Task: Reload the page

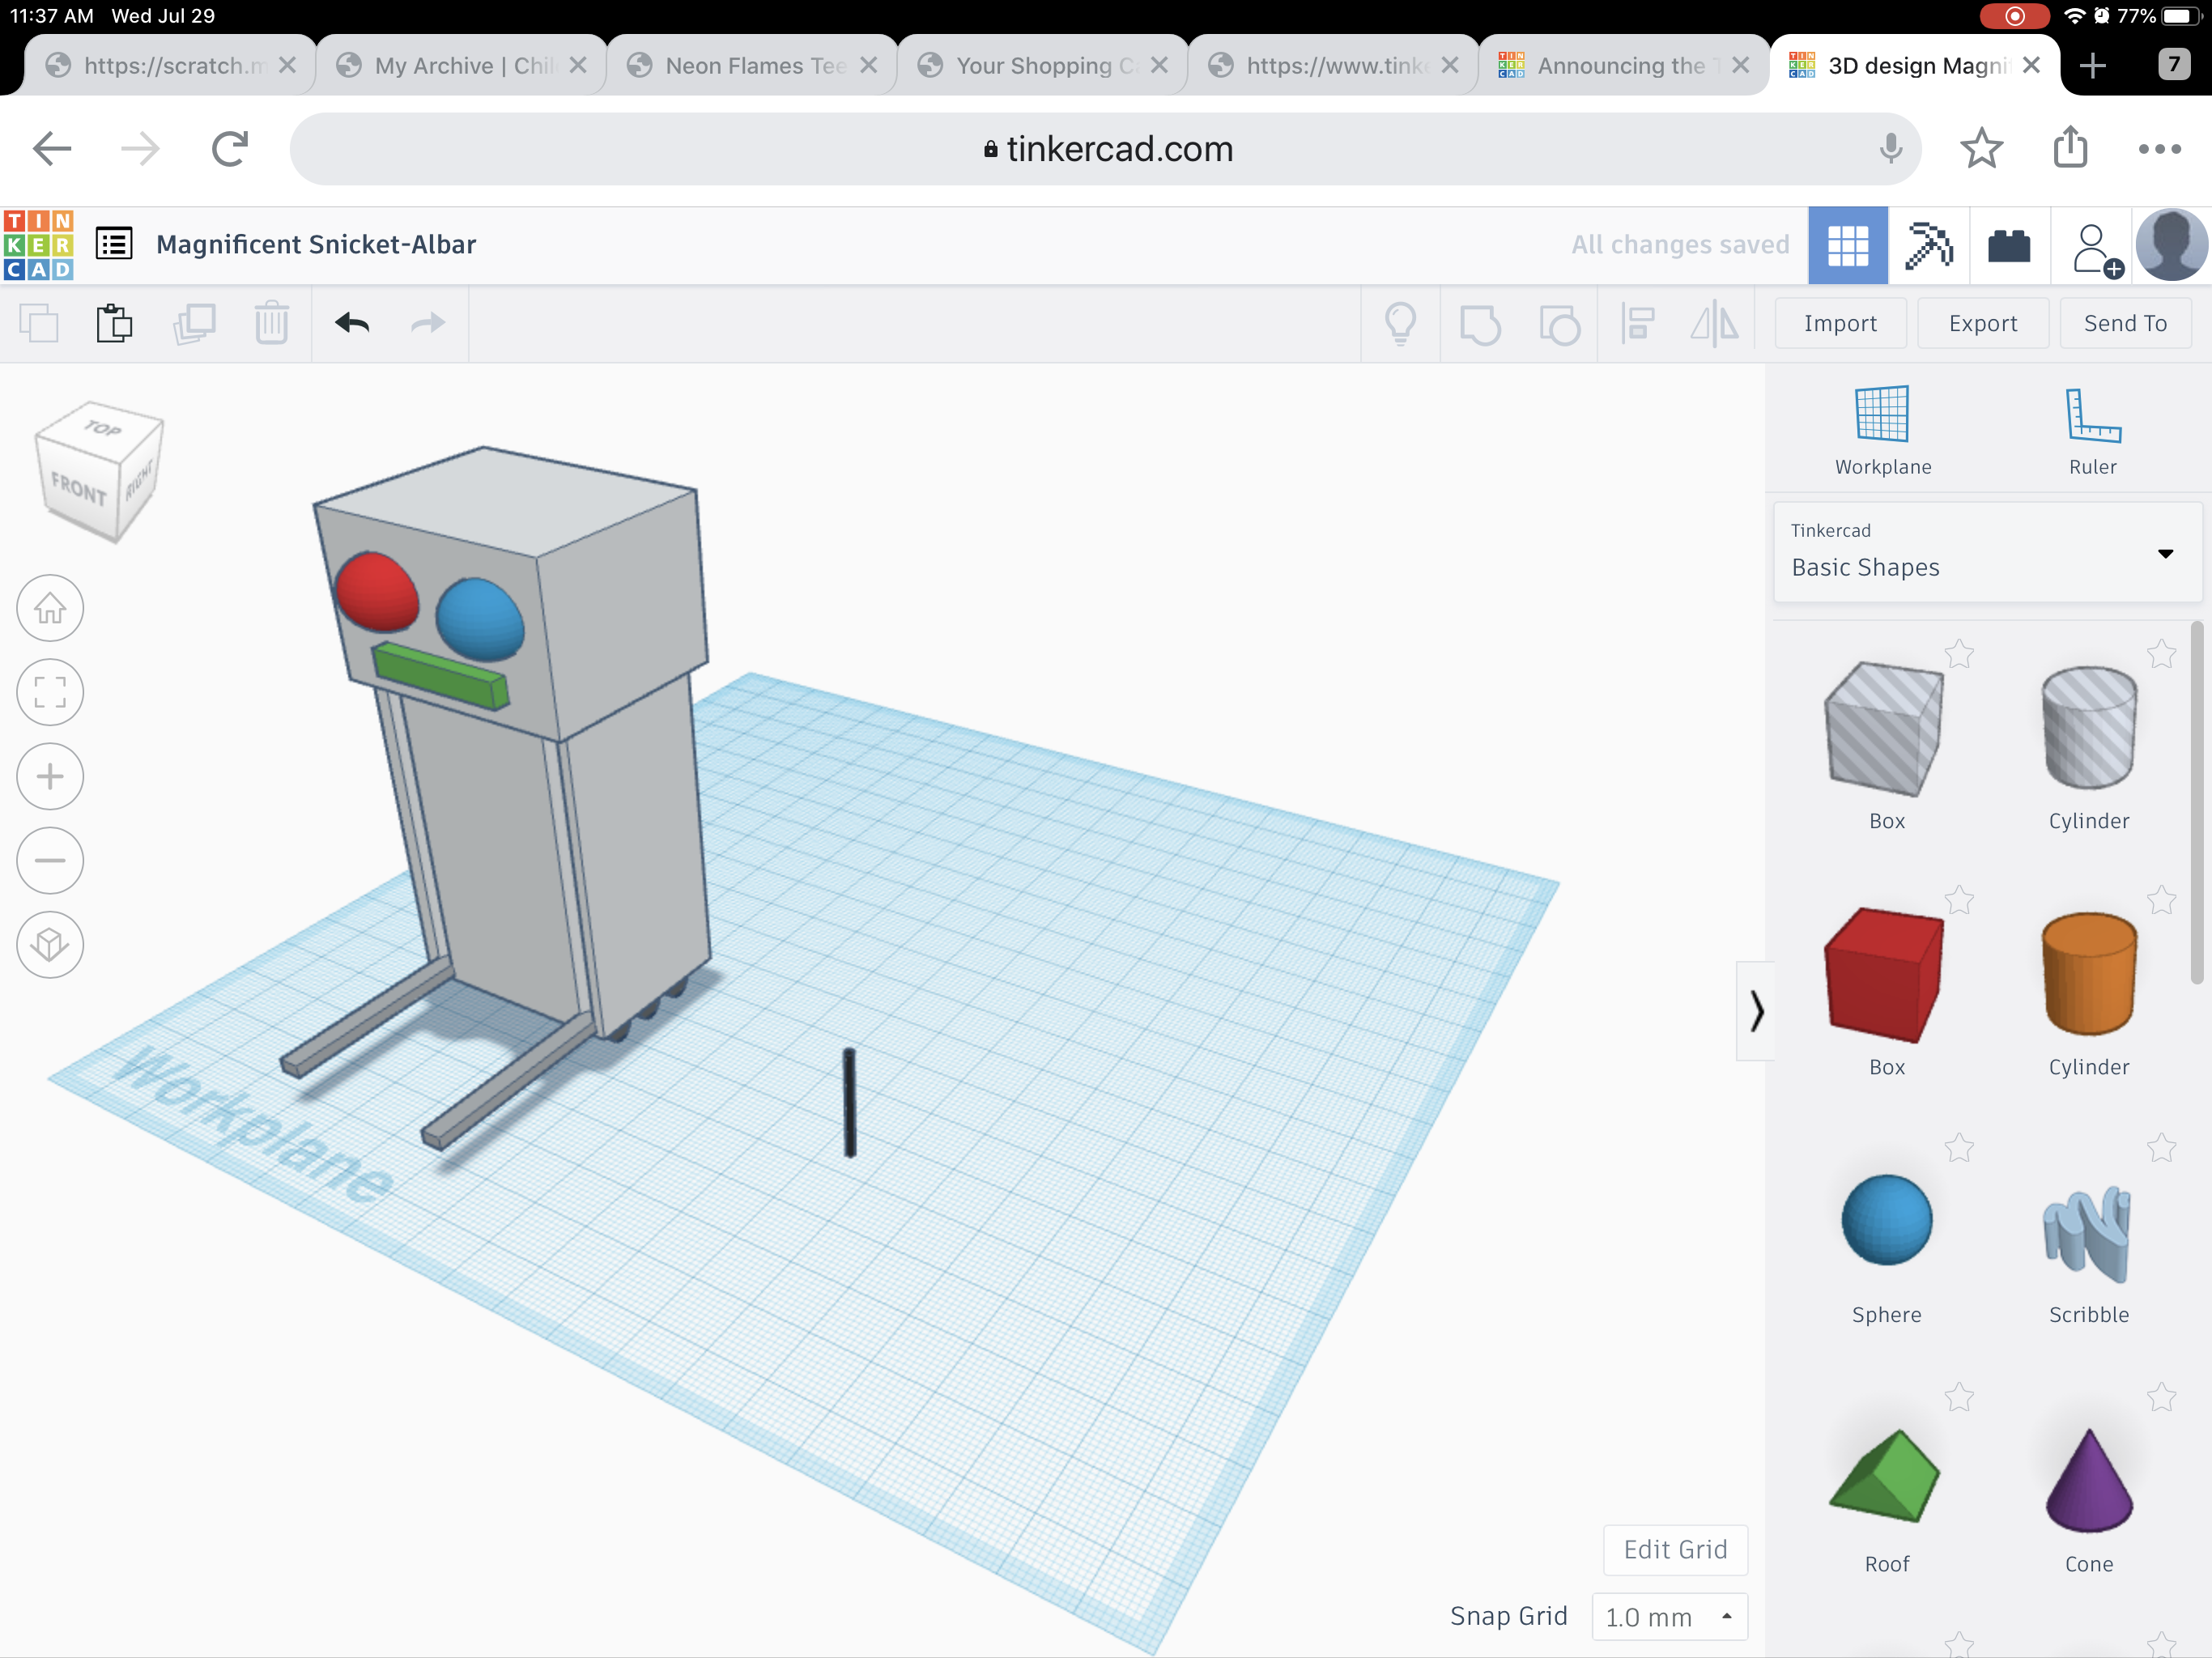Action: tap(230, 149)
